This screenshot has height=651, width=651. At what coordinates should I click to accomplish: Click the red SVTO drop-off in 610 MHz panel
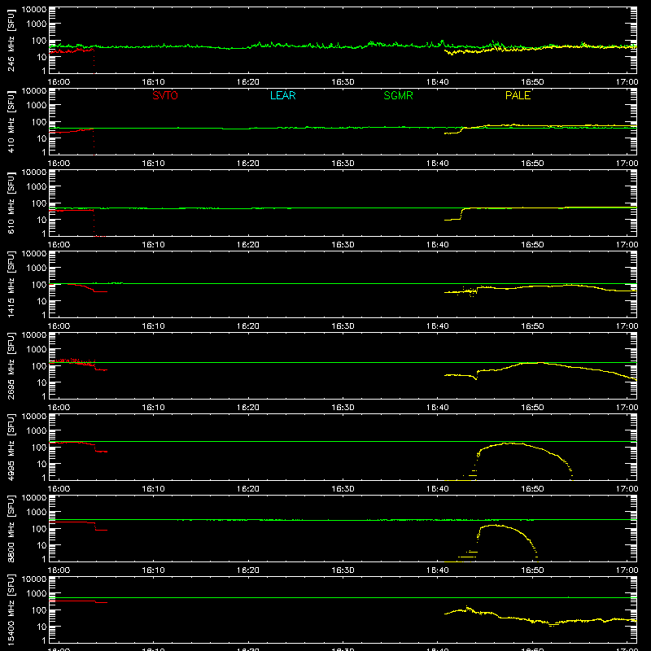[94, 223]
